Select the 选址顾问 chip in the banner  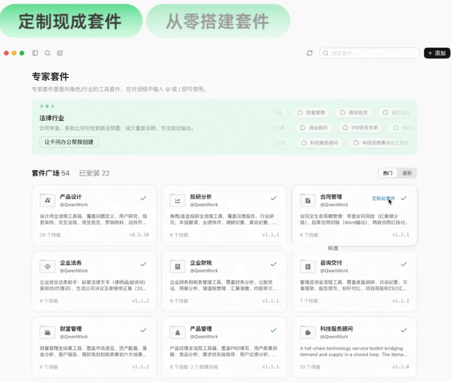[x=313, y=127]
